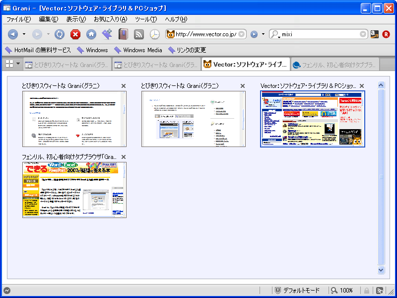Search with the red Rakuten R icon
The width and height of the screenshot is (397, 298).
tap(386, 34)
